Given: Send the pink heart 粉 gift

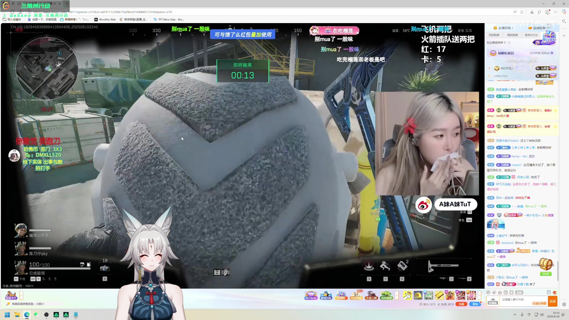Looking at the screenshot, I should (x=471, y=295).
